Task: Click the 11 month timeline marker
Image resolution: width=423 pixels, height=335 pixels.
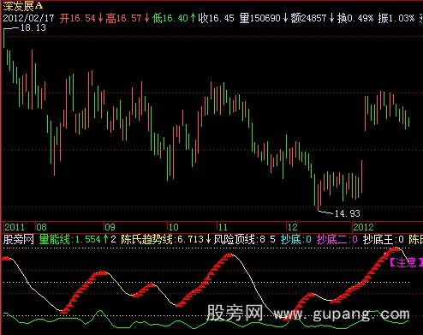Action: (223, 227)
